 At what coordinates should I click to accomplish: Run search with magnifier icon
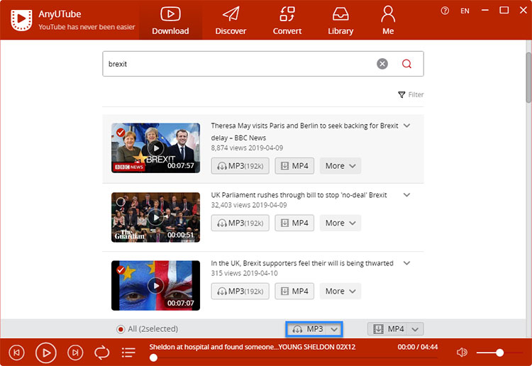(406, 64)
